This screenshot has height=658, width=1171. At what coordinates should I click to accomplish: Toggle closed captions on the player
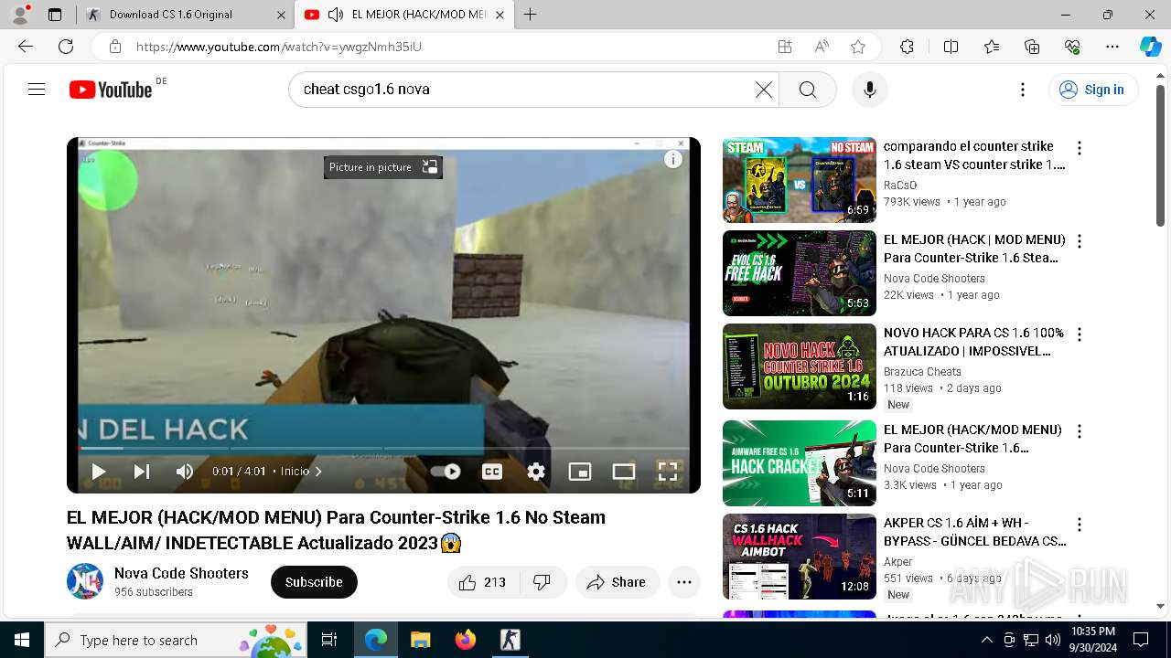(492, 472)
